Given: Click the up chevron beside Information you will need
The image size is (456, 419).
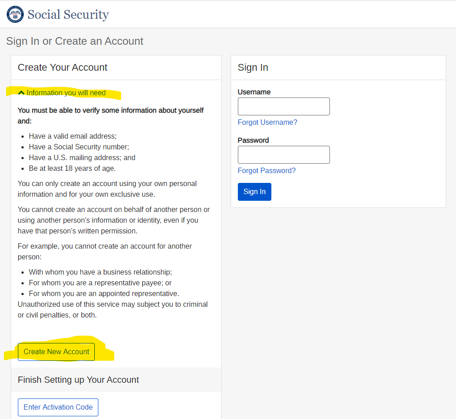Looking at the screenshot, I should (x=21, y=93).
